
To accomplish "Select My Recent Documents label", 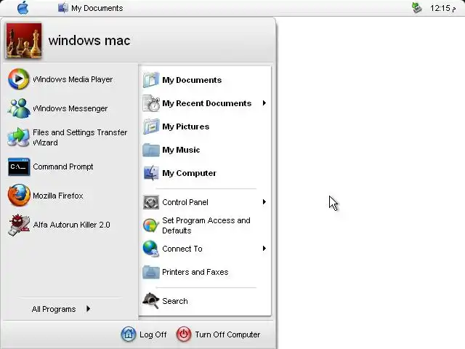I will [x=206, y=103].
